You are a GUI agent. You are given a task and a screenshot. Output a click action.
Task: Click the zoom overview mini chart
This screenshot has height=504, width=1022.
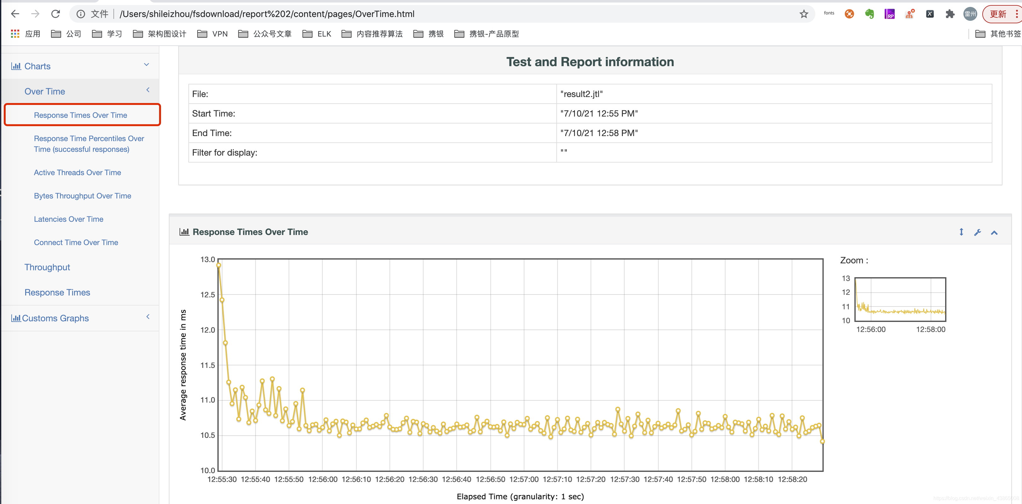pos(900,299)
